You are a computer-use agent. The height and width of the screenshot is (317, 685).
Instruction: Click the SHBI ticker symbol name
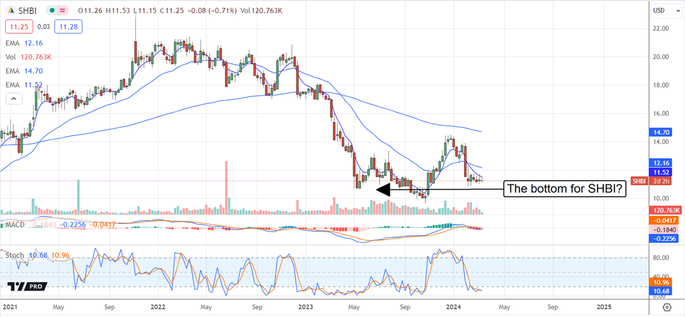pos(26,10)
